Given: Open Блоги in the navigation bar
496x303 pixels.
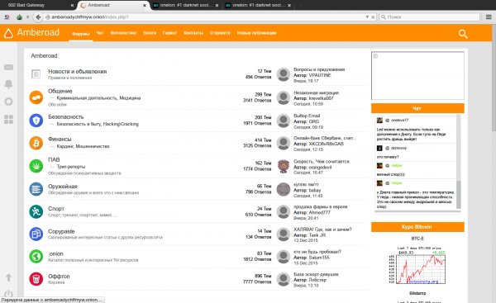Looking at the screenshot, I should 150,32.
